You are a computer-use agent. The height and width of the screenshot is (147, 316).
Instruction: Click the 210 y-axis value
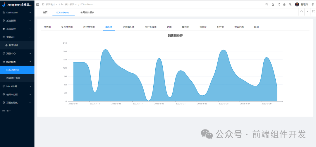coord(65,43)
